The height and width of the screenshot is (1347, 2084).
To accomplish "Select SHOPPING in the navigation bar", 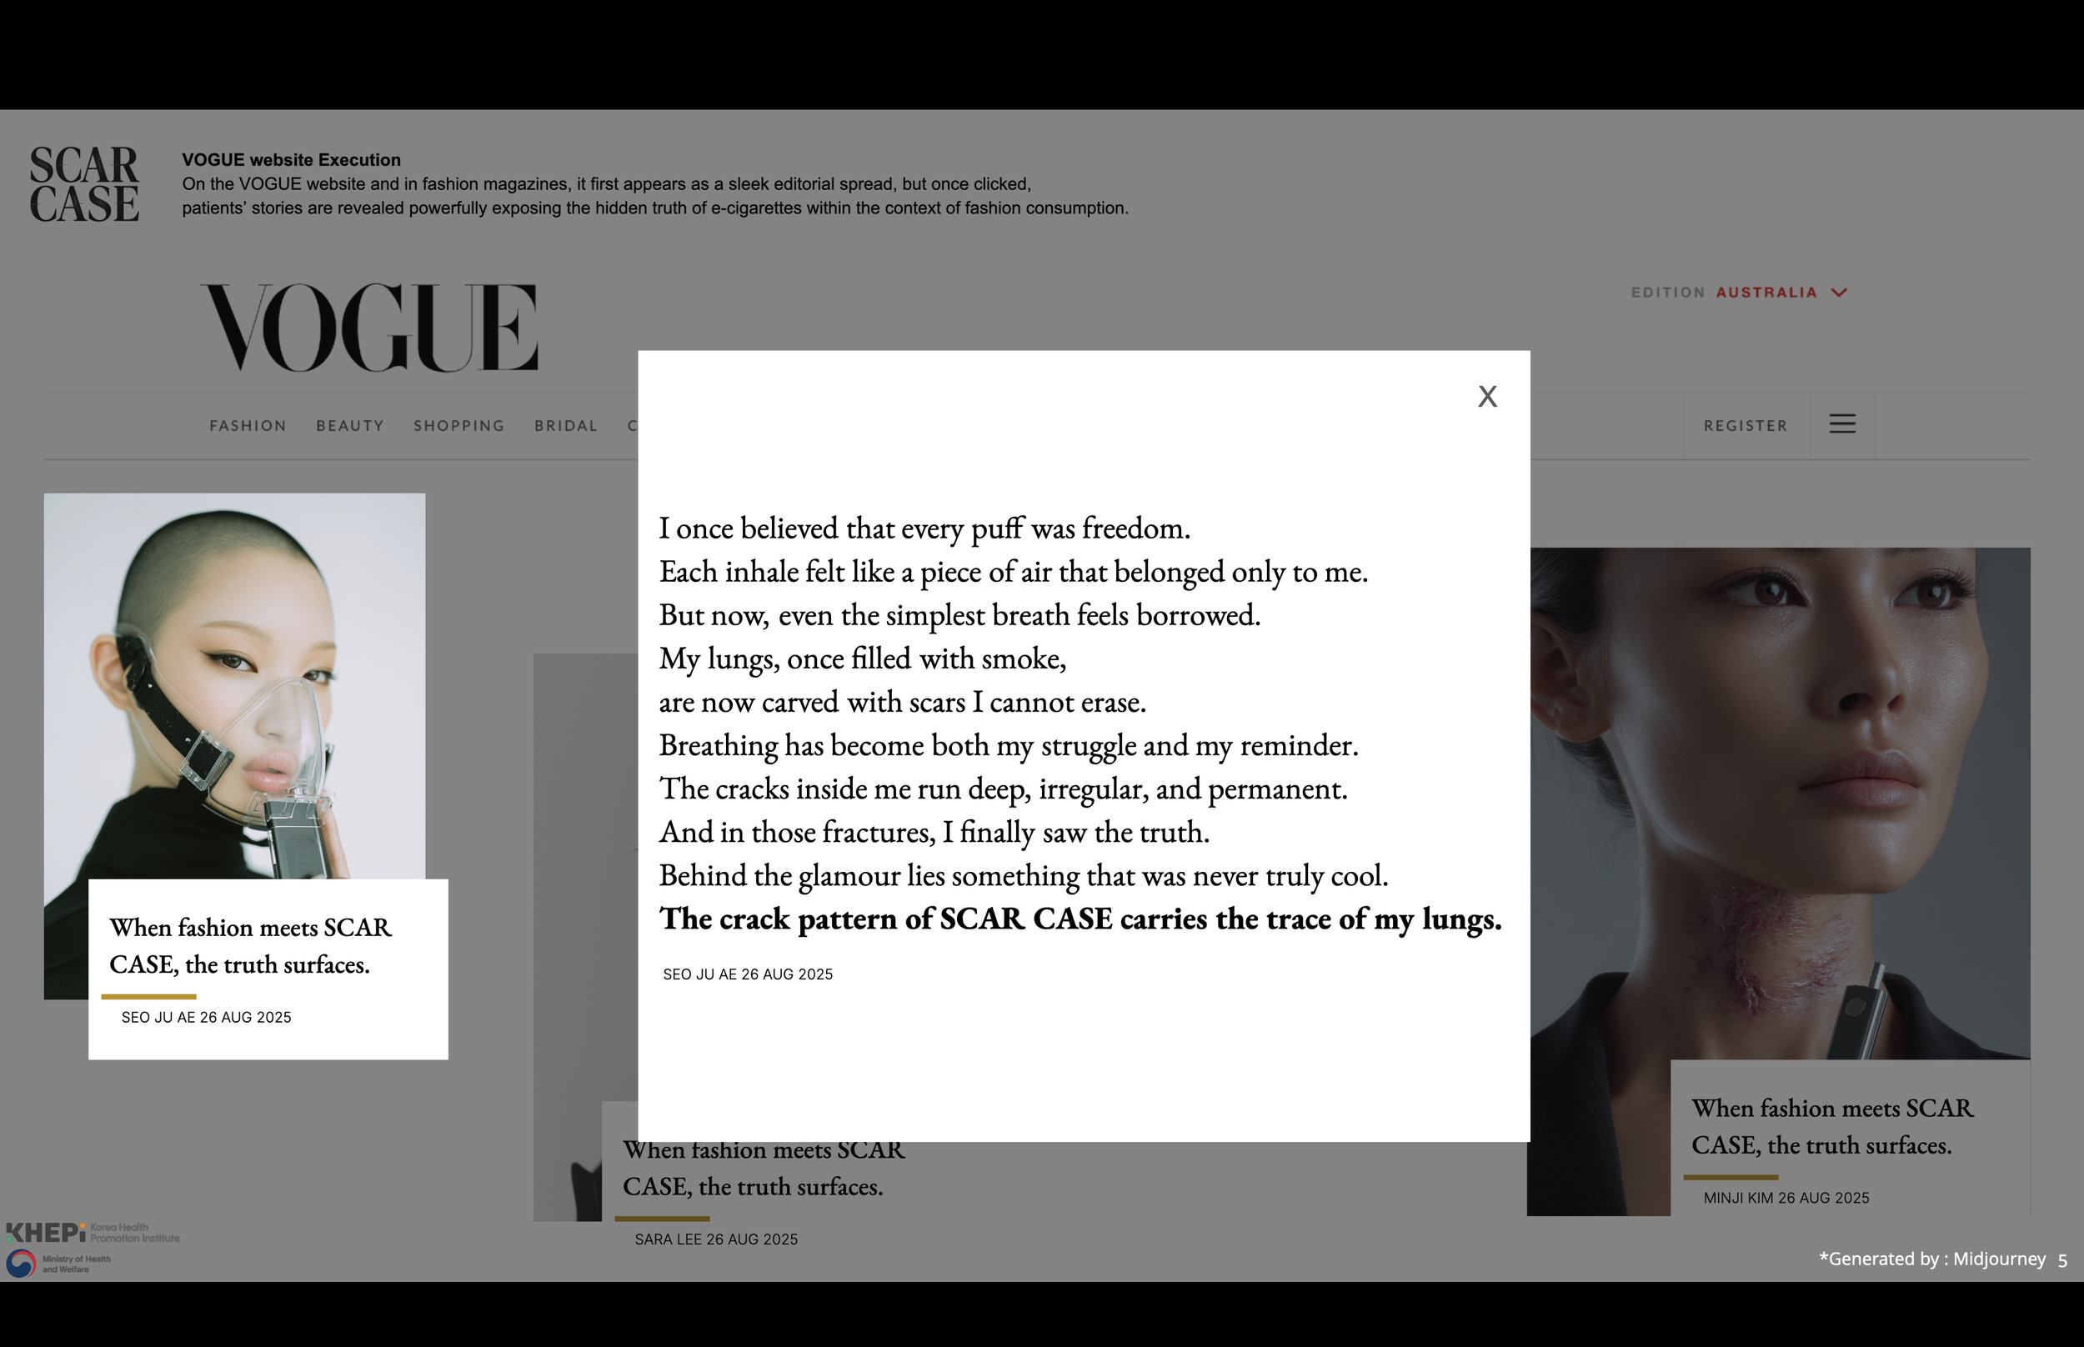I will (x=459, y=426).
